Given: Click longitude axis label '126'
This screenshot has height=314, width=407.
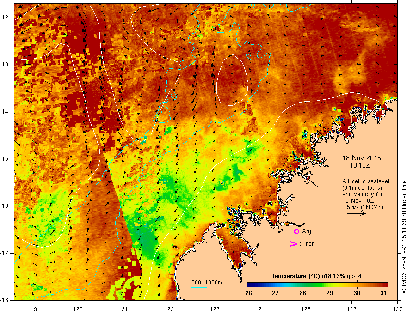Looking at the screenshot, I should (351, 309).
